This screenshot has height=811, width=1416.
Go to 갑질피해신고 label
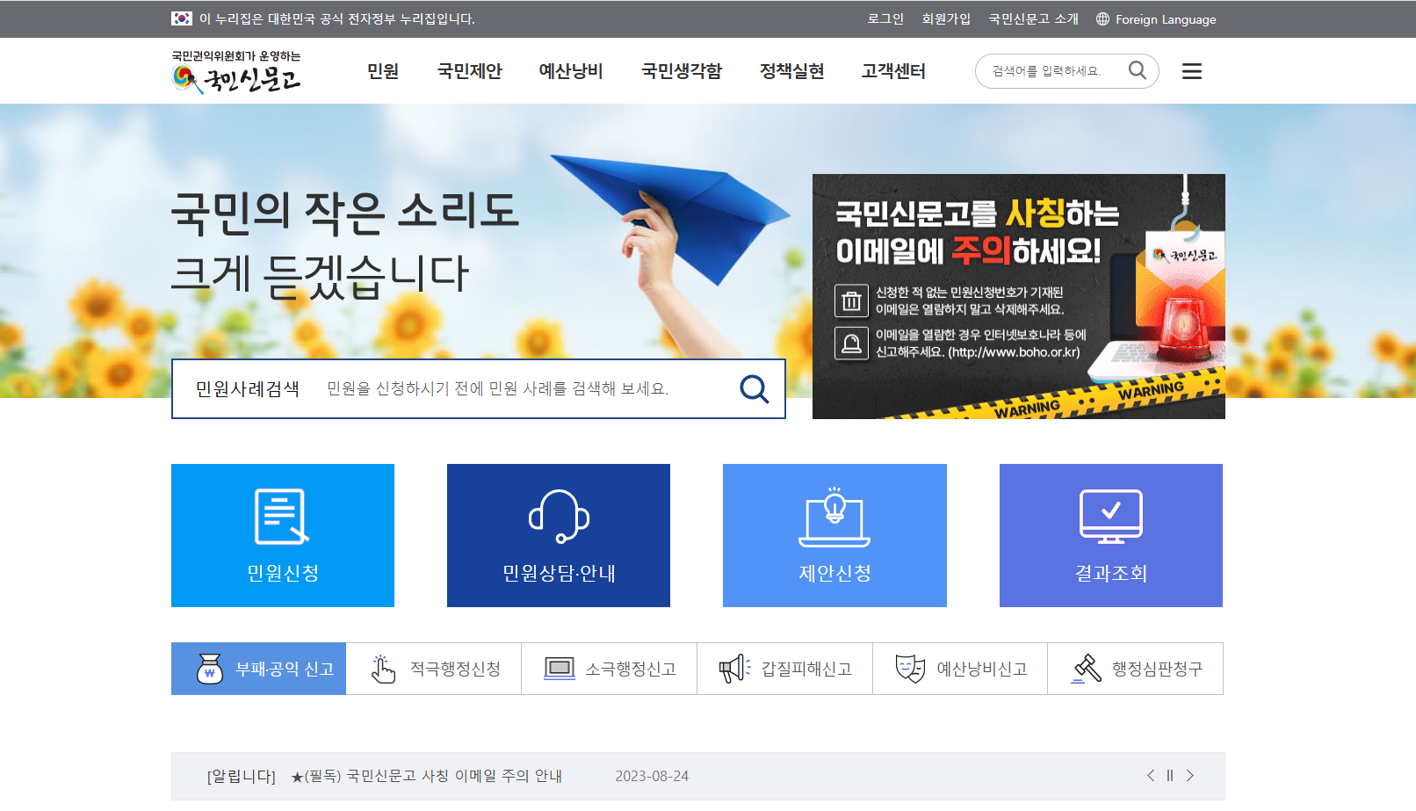click(x=806, y=670)
